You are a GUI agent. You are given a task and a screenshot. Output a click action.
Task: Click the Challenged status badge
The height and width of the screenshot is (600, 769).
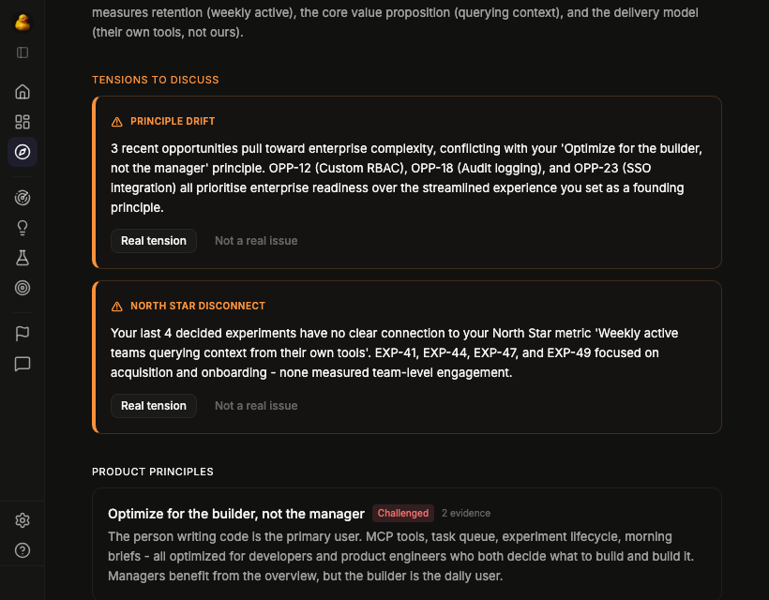403,513
